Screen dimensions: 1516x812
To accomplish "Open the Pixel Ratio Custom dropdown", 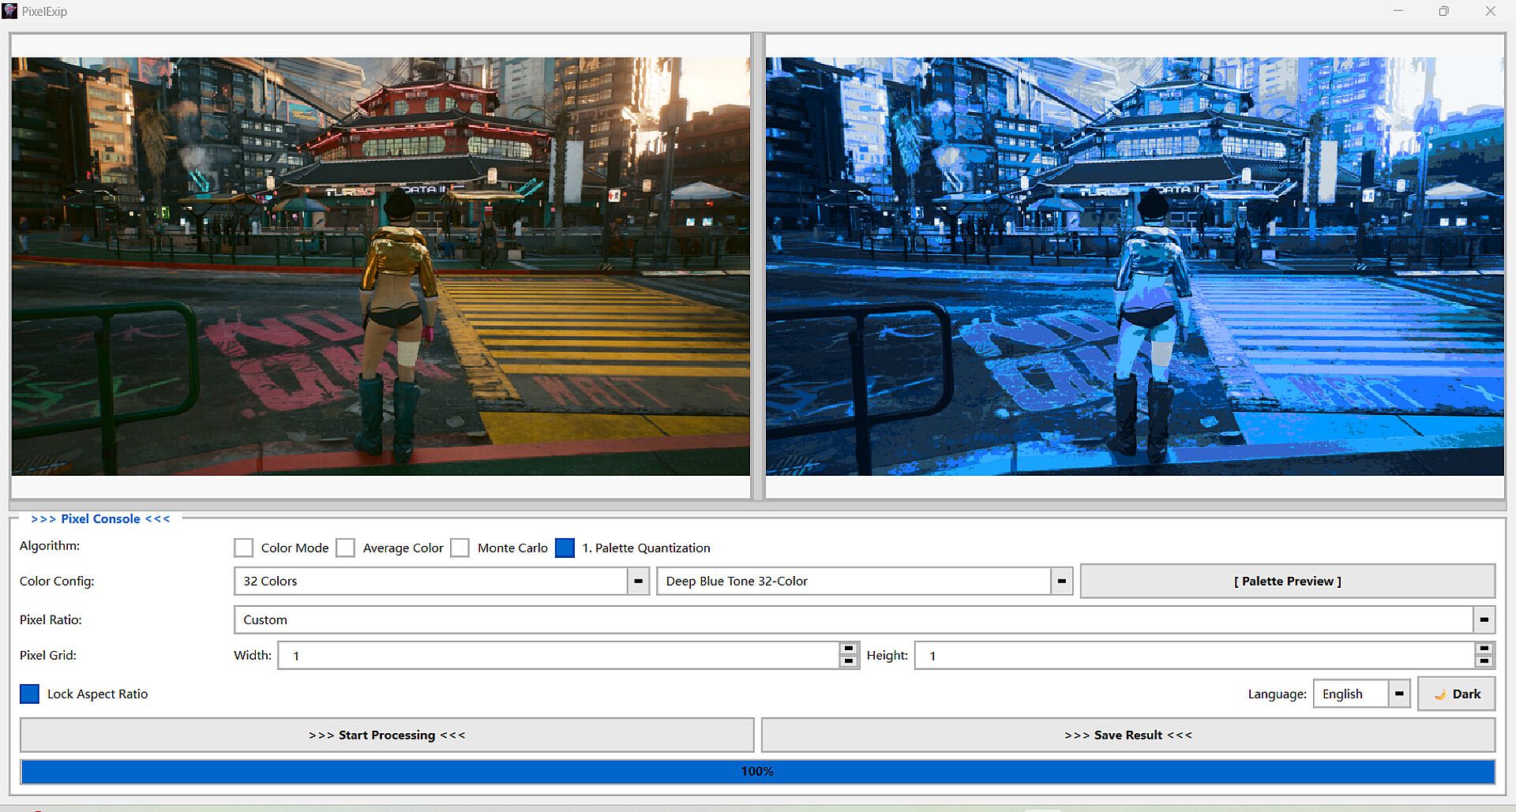I will [1484, 620].
